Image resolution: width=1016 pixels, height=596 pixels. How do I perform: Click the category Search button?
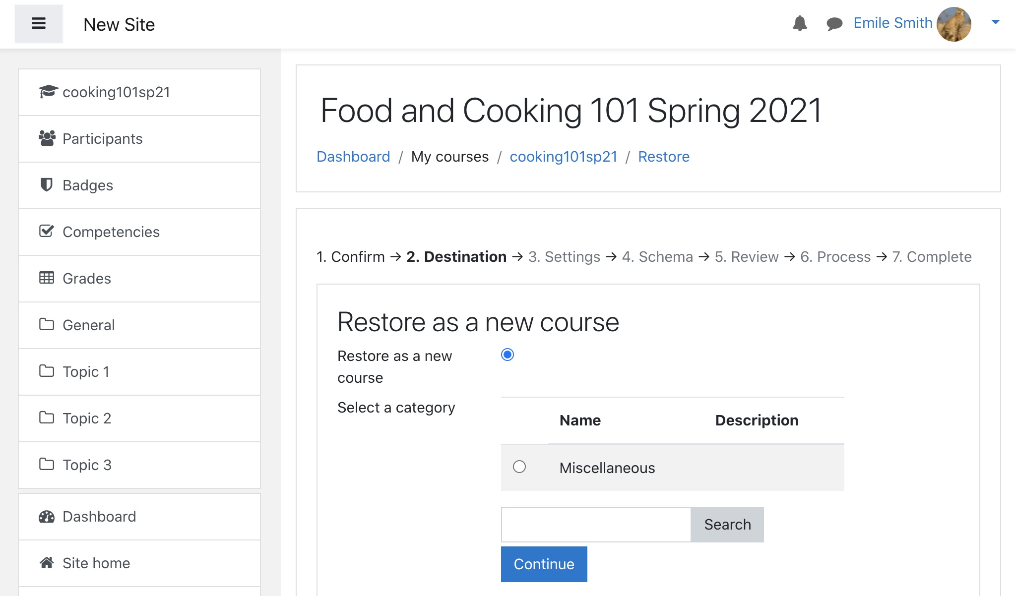(727, 525)
